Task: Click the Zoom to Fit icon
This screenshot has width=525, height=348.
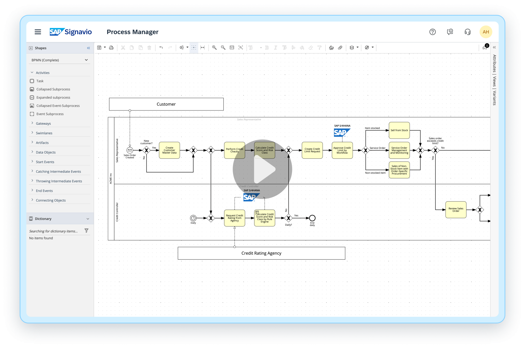Action: pos(241,47)
